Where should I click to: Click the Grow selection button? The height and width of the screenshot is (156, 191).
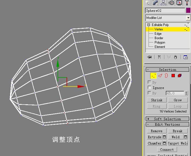point(178,100)
